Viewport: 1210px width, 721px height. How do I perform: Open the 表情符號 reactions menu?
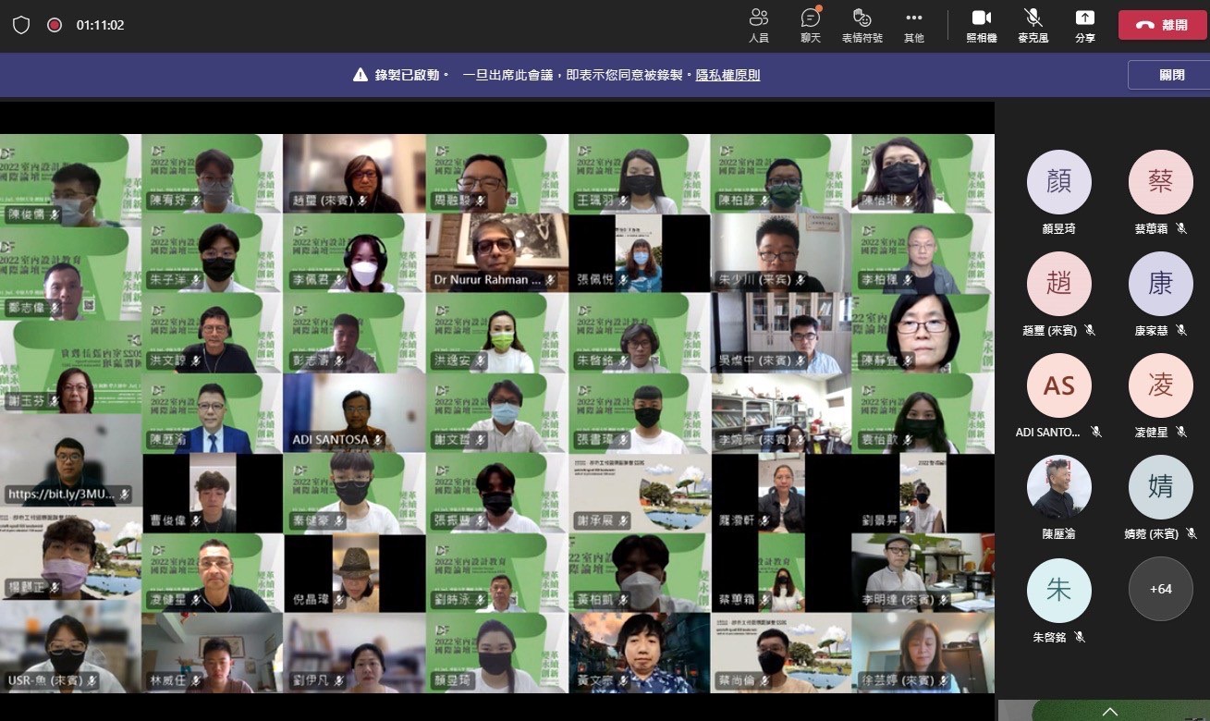point(862,25)
